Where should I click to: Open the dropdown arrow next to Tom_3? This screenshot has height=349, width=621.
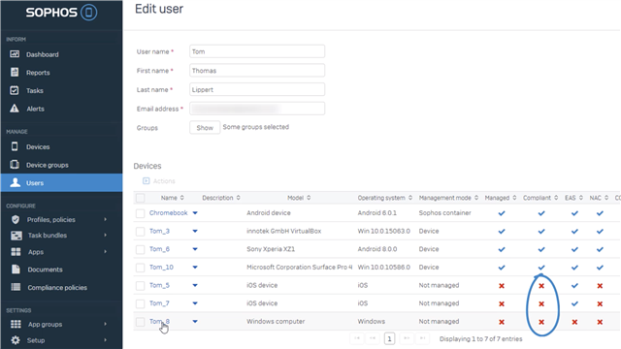pyautogui.click(x=195, y=231)
